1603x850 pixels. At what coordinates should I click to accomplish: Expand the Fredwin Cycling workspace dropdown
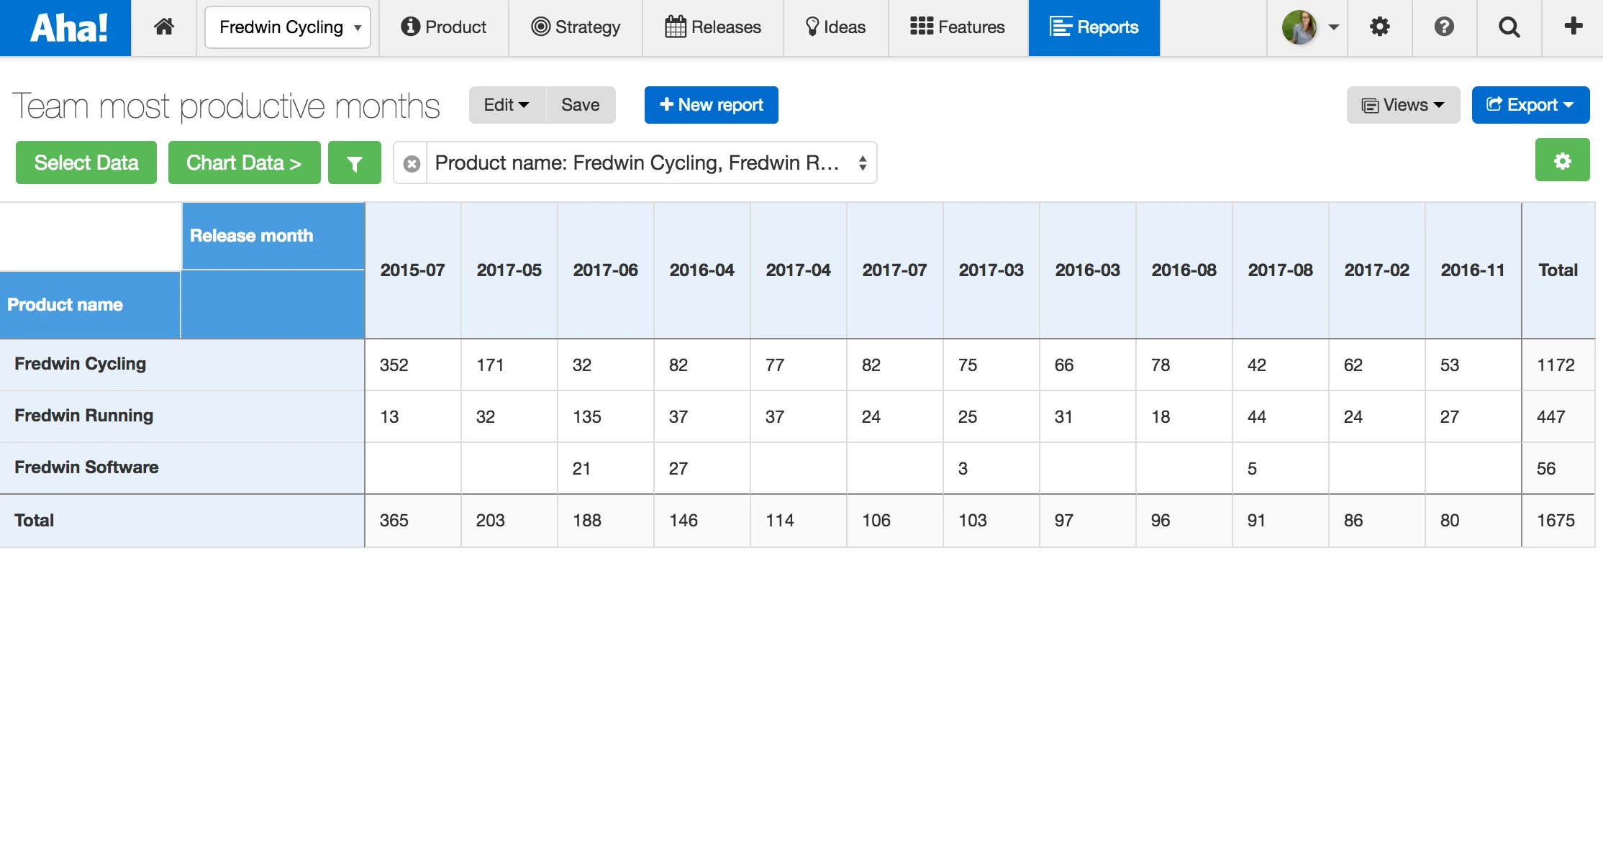pyautogui.click(x=288, y=27)
